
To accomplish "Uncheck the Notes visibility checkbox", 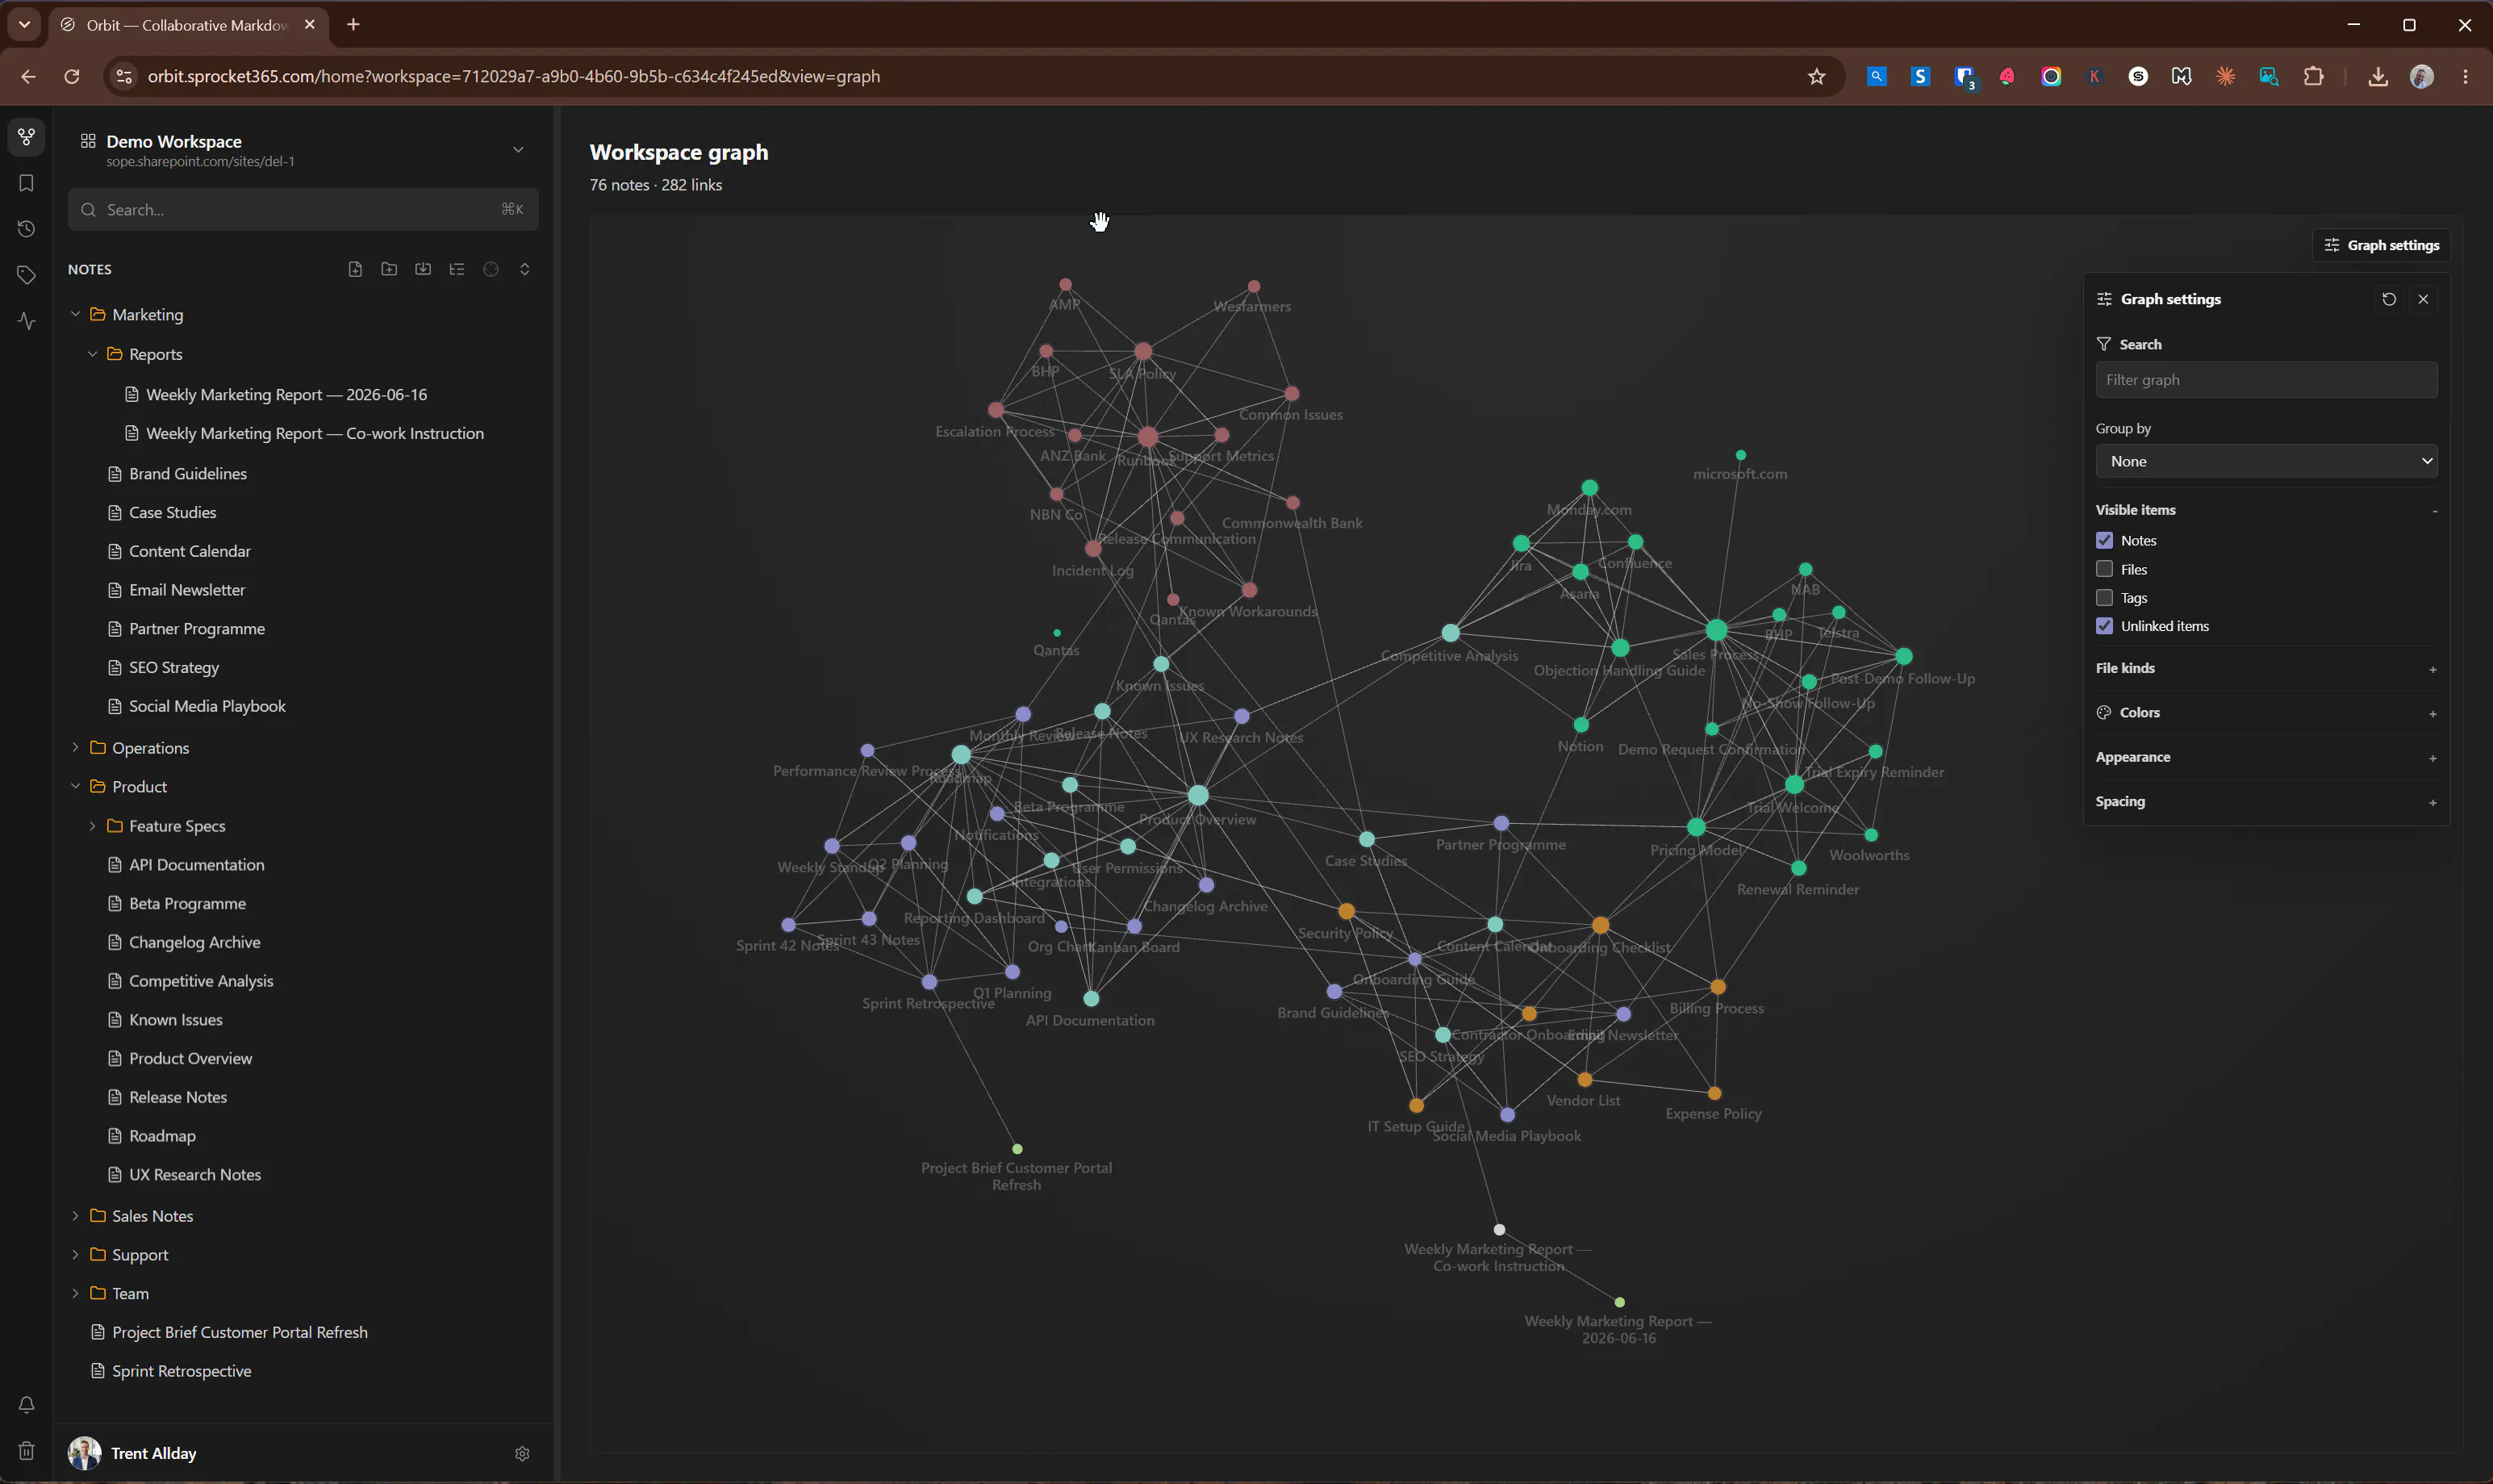I will 2104,540.
